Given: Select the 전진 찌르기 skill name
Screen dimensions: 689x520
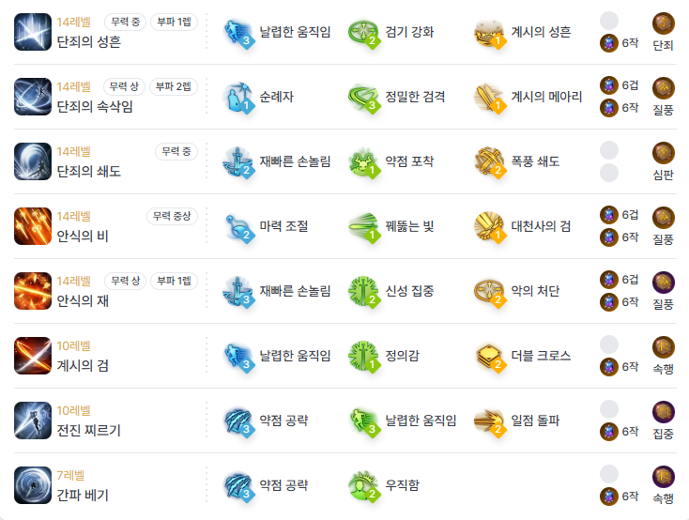Looking at the screenshot, I should click(89, 430).
